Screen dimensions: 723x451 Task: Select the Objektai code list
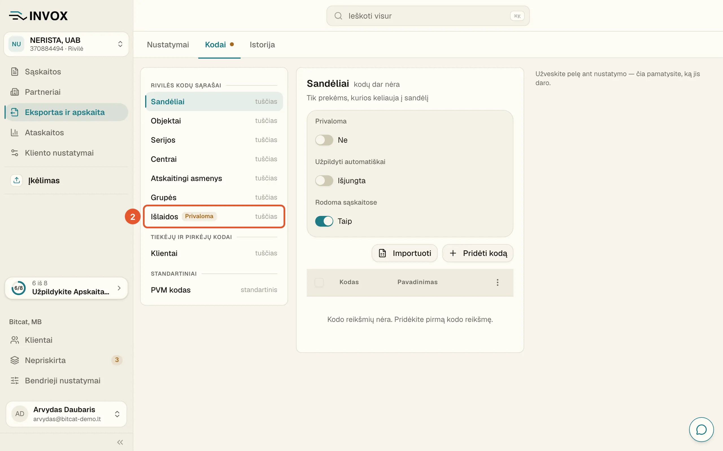(214, 121)
